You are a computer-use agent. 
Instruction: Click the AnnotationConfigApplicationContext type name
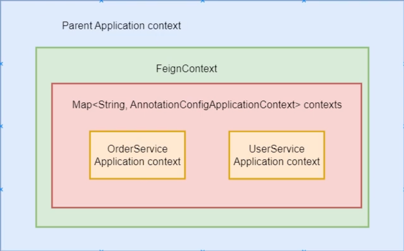(215, 105)
